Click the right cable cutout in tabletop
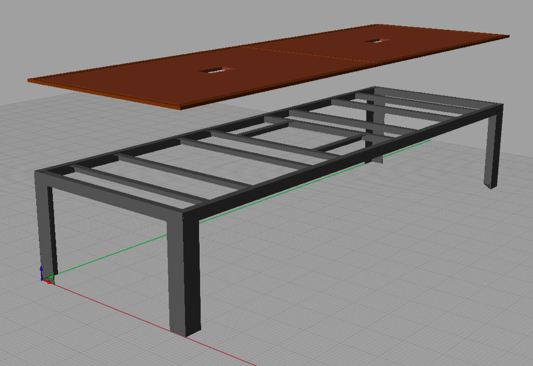The height and width of the screenshot is (366, 533). 373,41
